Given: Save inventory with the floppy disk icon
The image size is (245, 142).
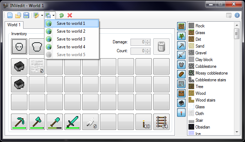Looking at the screenshot, I should coord(26,15).
